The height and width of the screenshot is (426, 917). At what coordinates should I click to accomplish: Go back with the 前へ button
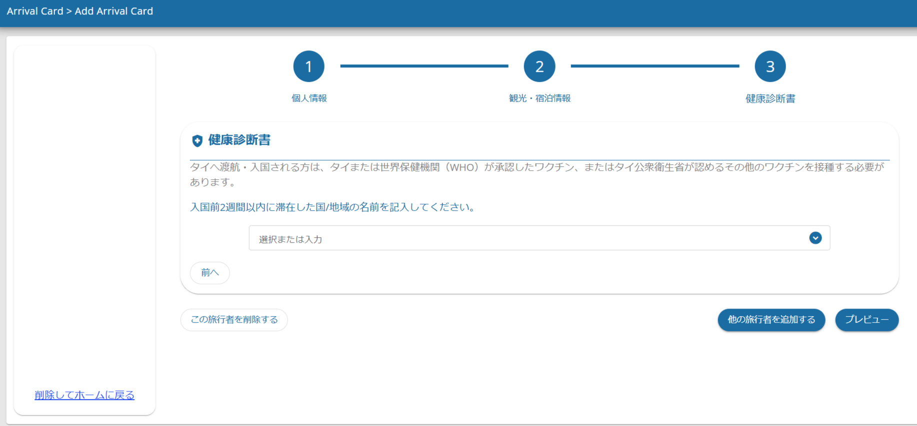click(x=209, y=273)
